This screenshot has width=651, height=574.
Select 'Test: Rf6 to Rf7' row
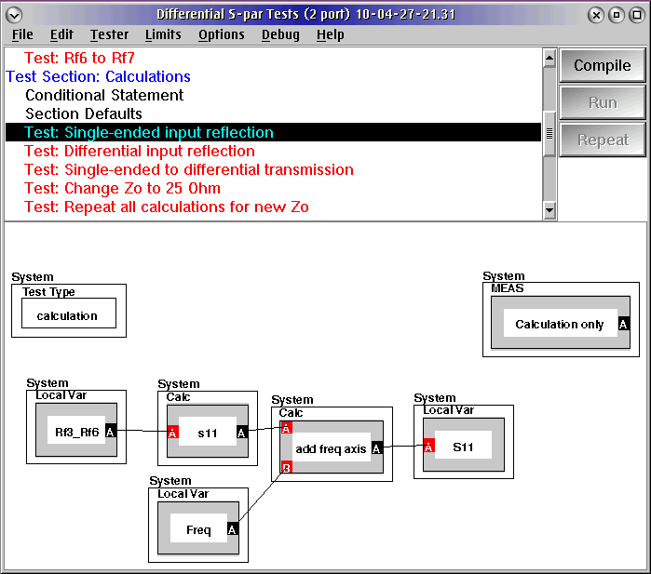click(273, 58)
